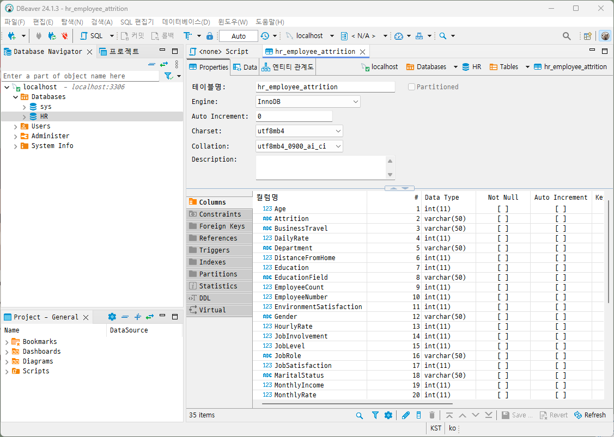Click the open perspective icon

coord(587,36)
